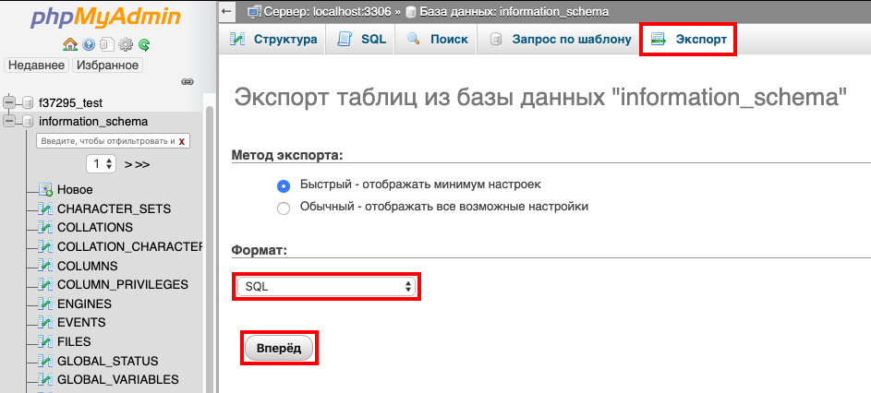This screenshot has height=393, width=871.
Task: Click the CHARACTER_SETS table icon
Action: click(x=45, y=208)
